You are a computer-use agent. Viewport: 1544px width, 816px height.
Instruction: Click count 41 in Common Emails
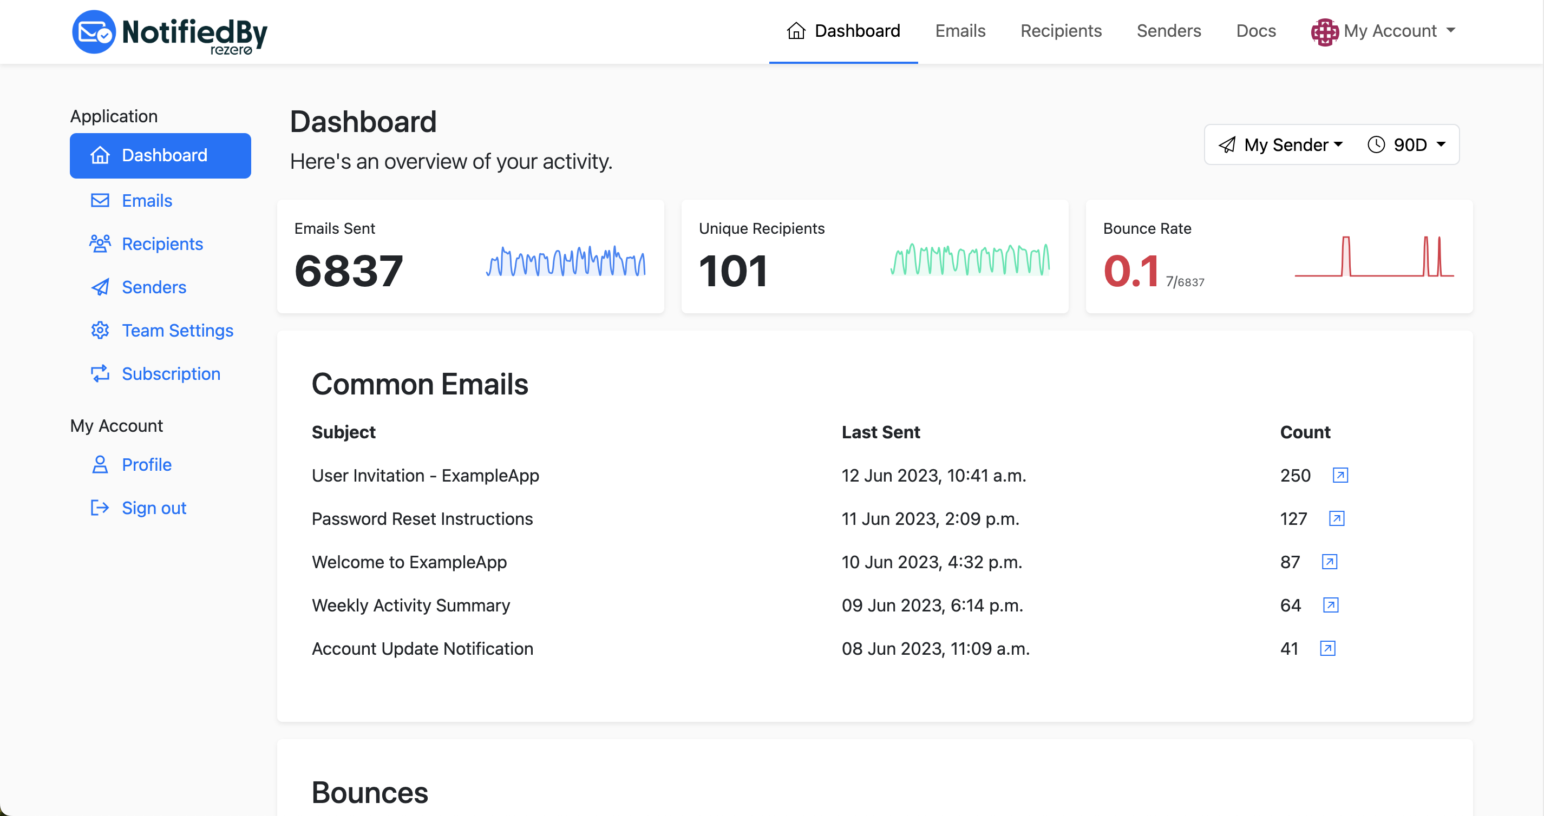(1289, 648)
